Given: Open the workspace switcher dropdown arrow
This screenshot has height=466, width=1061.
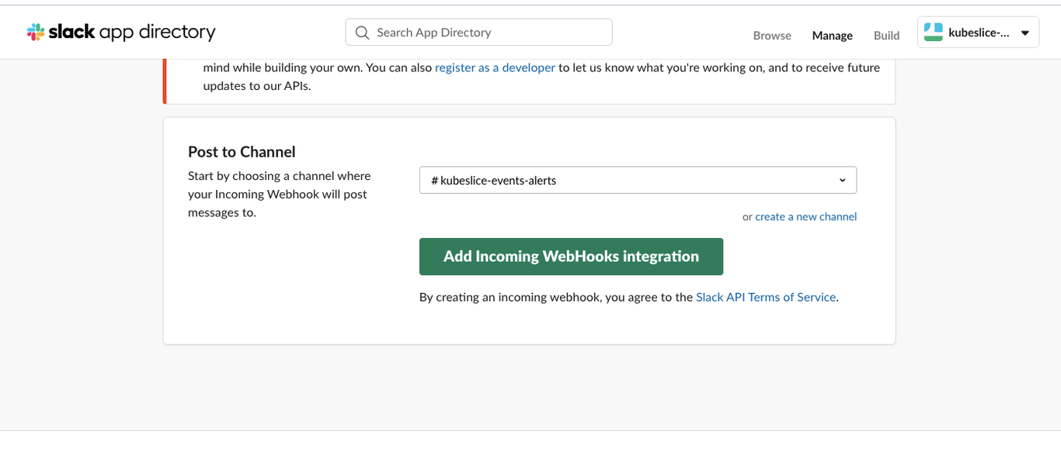Looking at the screenshot, I should pos(1024,33).
